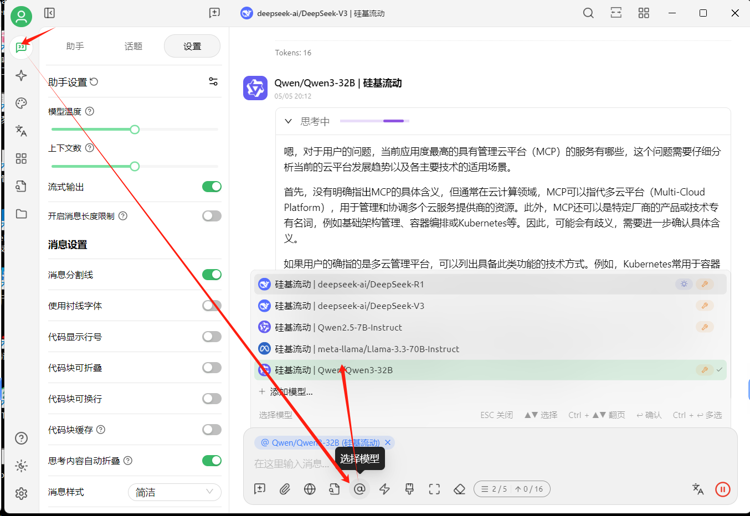Click the 上下文数 help icon
Screen dimensions: 750x516
point(90,148)
